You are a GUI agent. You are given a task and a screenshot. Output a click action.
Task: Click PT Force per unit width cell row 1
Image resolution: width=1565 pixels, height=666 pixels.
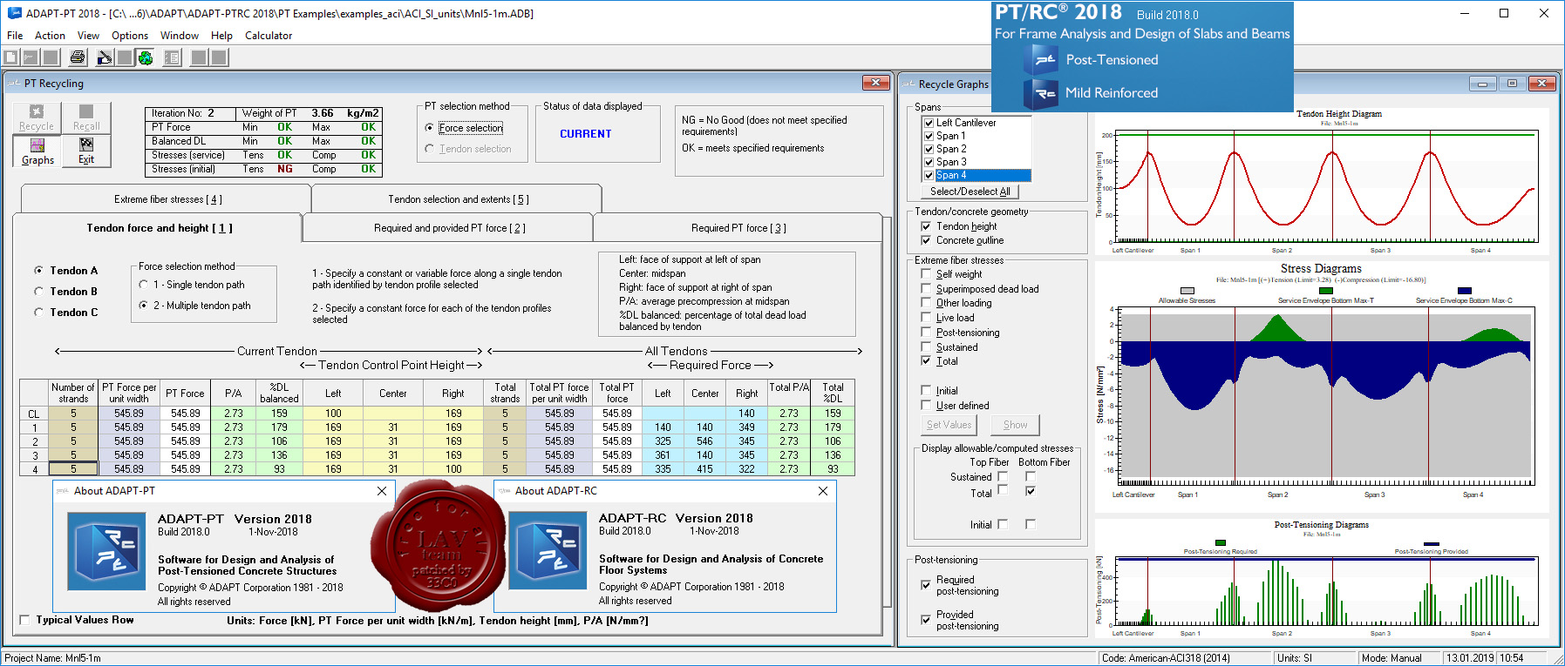tap(129, 427)
